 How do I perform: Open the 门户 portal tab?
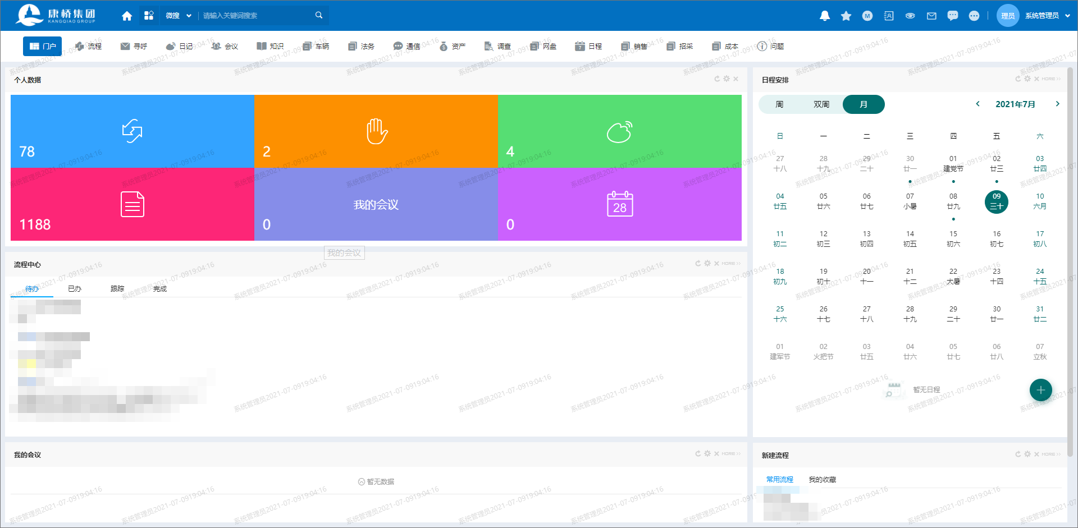click(x=42, y=46)
